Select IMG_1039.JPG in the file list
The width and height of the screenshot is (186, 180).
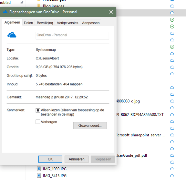[x=55, y=169]
